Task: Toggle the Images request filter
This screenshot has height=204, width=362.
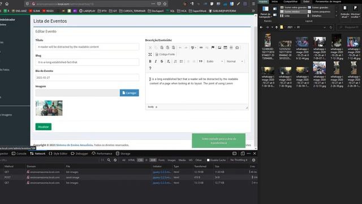Action: tap(171, 160)
